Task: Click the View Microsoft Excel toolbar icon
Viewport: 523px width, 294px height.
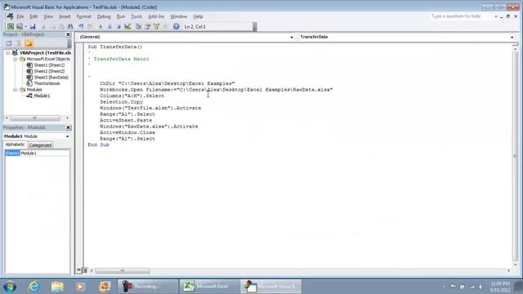Action: pyautogui.click(x=11, y=26)
